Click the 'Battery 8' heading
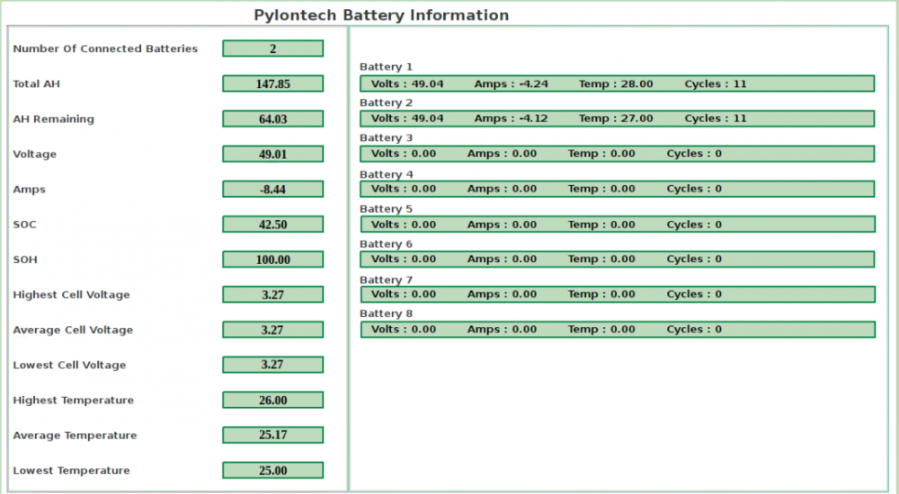This screenshot has width=899, height=494. (x=386, y=313)
